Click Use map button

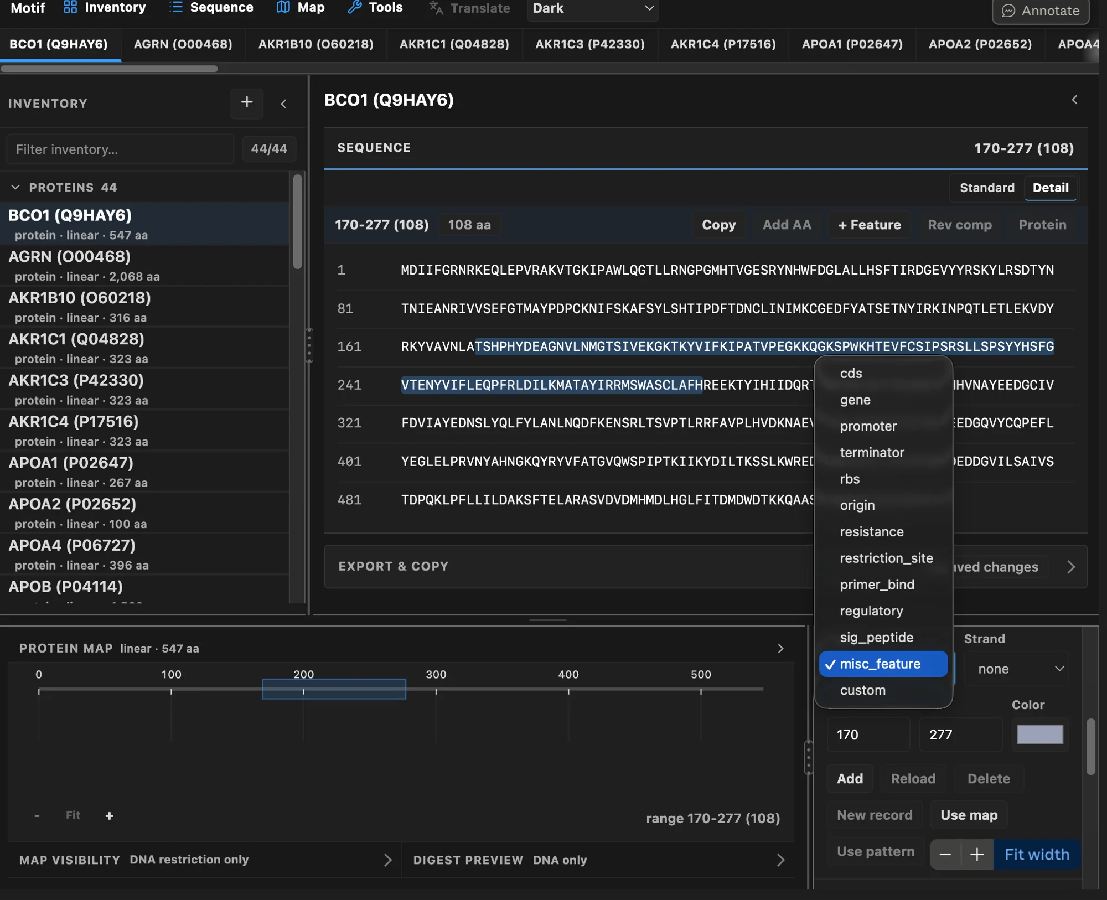[969, 815]
